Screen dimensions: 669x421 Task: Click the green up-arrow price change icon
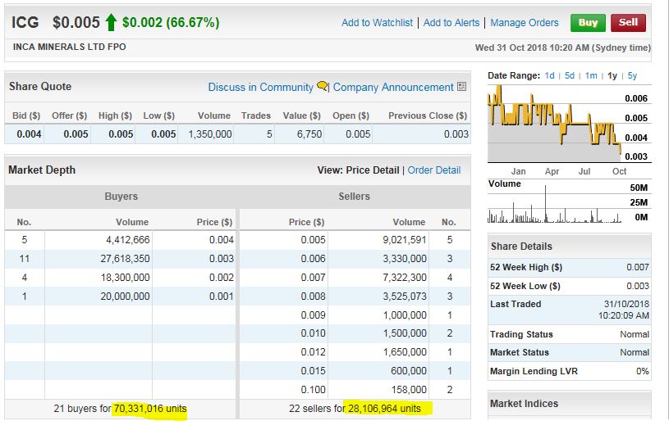111,22
